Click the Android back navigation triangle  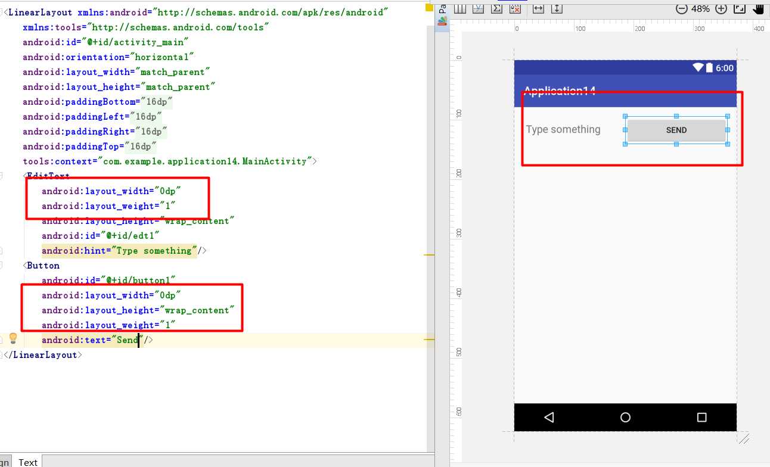point(549,418)
